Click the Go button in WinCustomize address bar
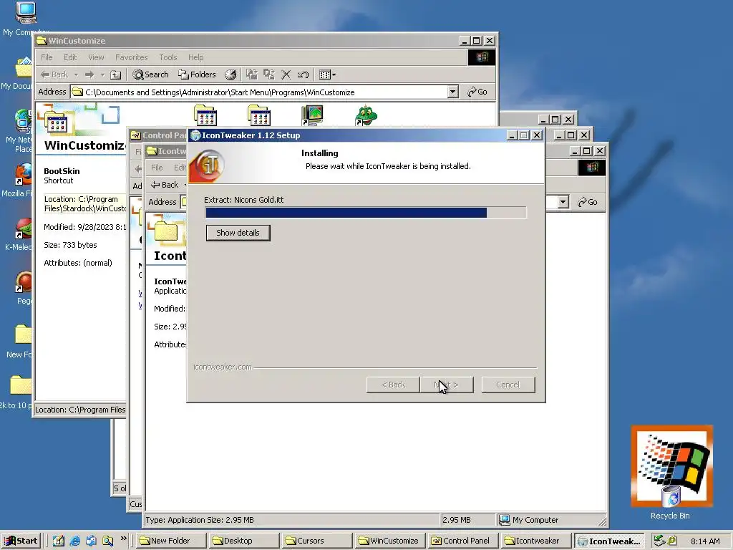This screenshot has width=733, height=550. (x=477, y=92)
